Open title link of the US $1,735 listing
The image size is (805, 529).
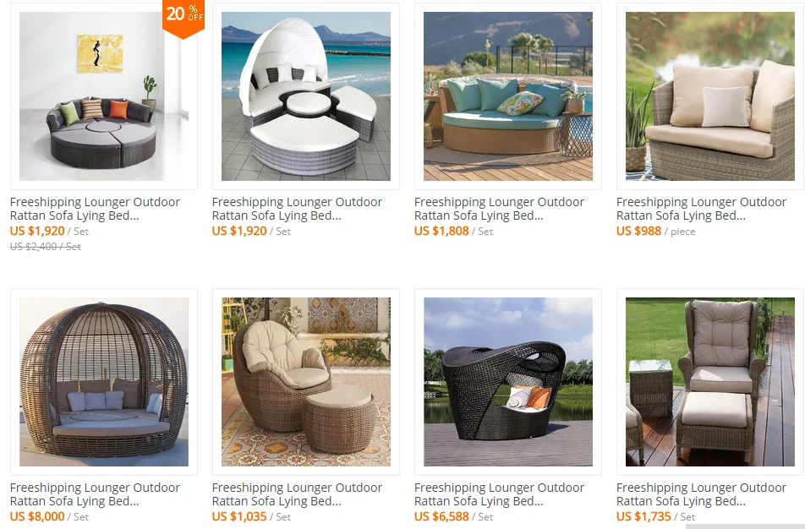(x=701, y=494)
